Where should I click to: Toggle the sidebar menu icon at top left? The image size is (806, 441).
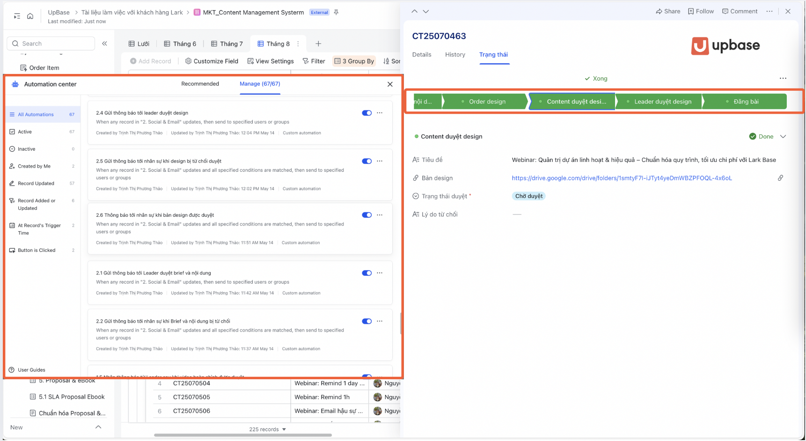[17, 16]
